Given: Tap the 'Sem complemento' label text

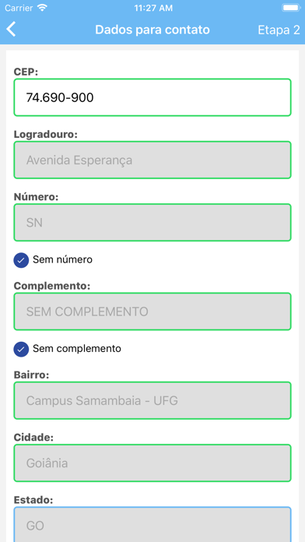Looking at the screenshot, I should tap(77, 348).
